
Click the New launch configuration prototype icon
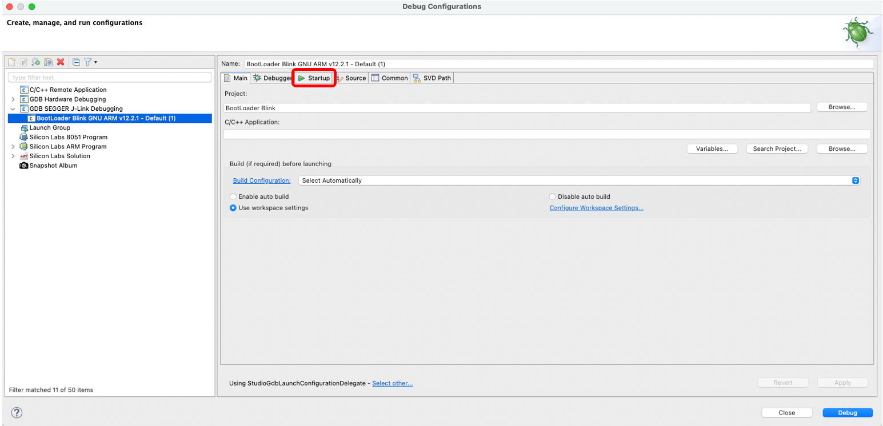(x=24, y=62)
